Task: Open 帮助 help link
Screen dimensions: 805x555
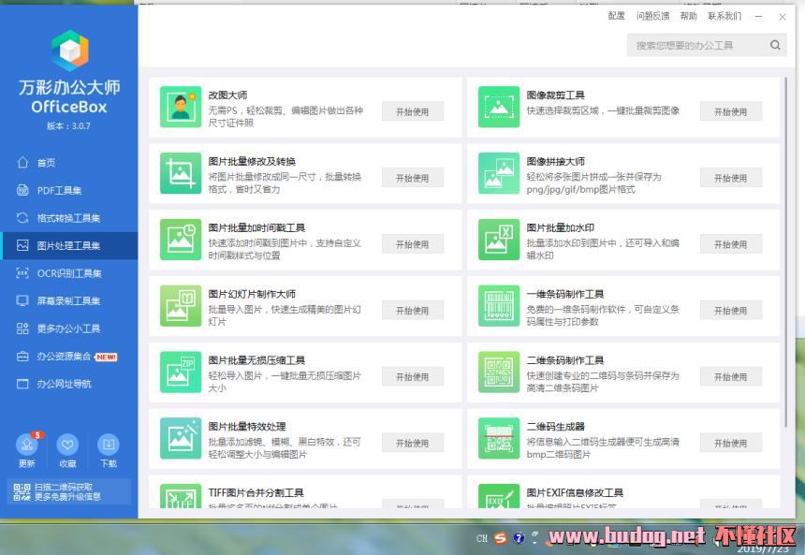Action: 688,16
